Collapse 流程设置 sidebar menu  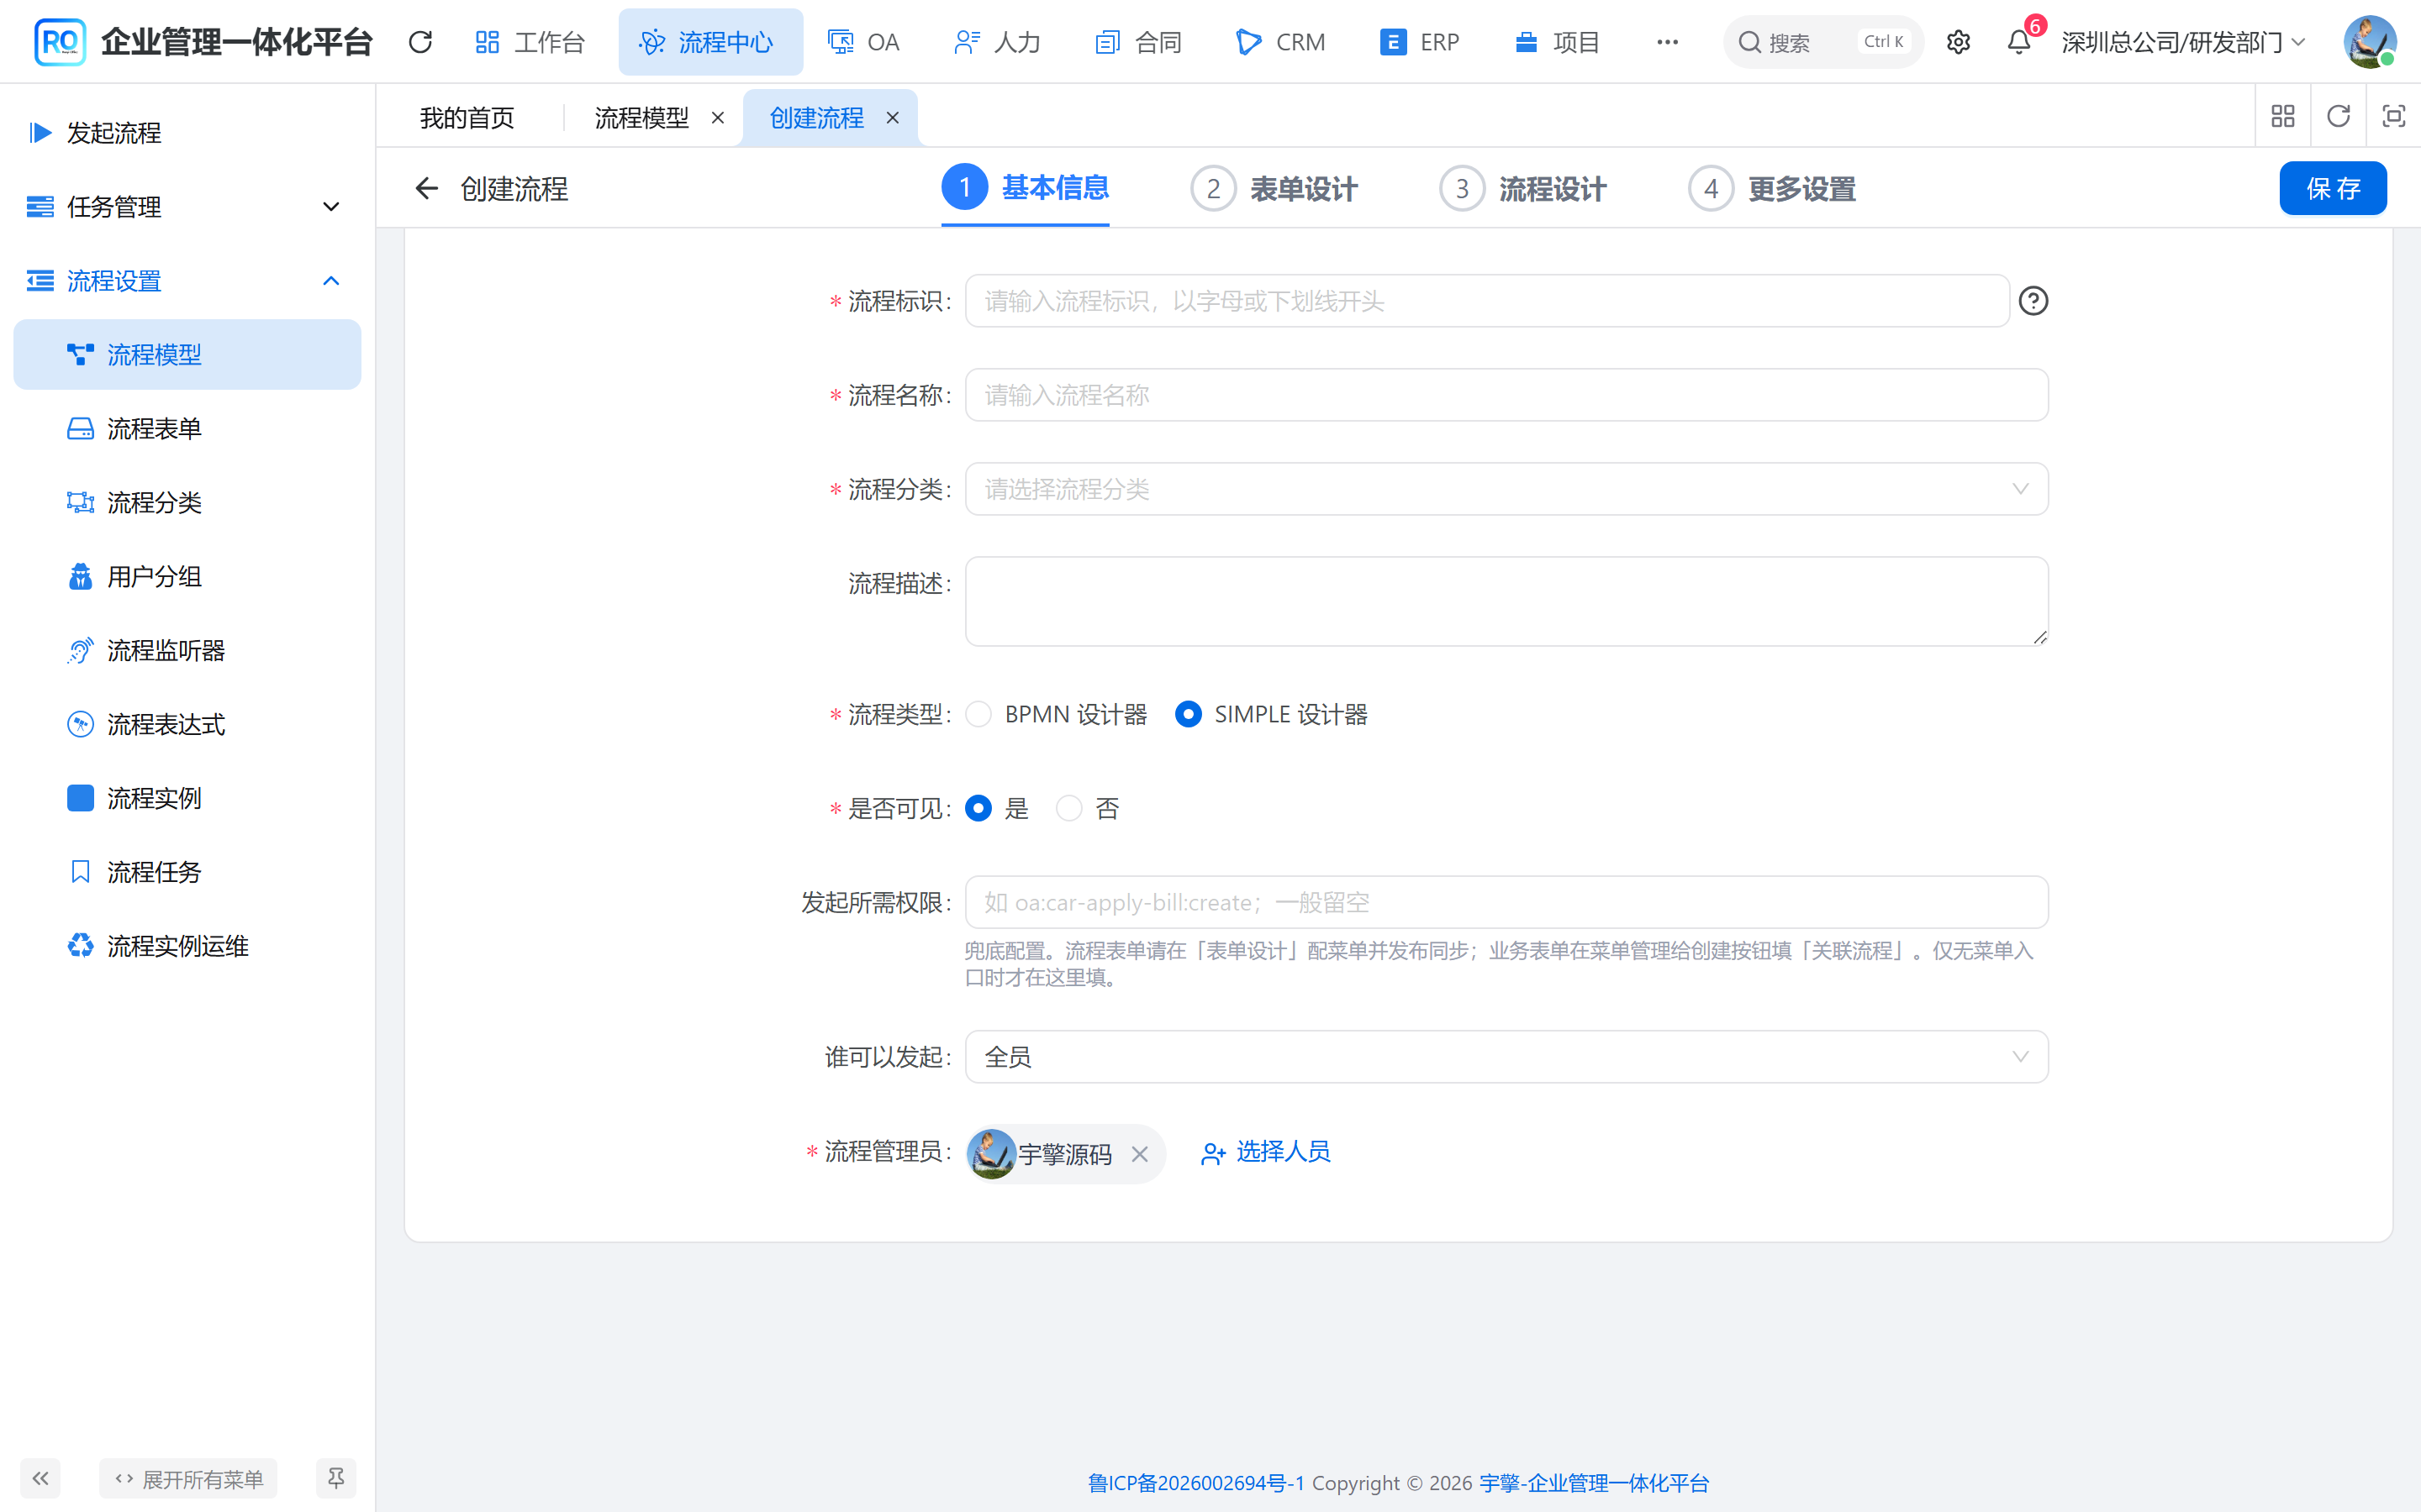187,281
